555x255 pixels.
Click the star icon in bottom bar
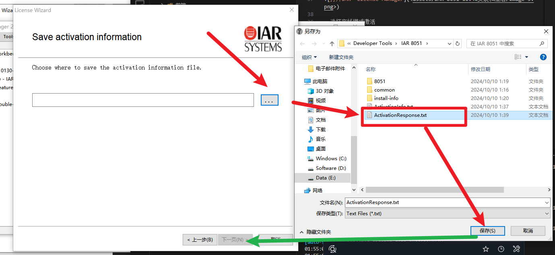point(486,249)
